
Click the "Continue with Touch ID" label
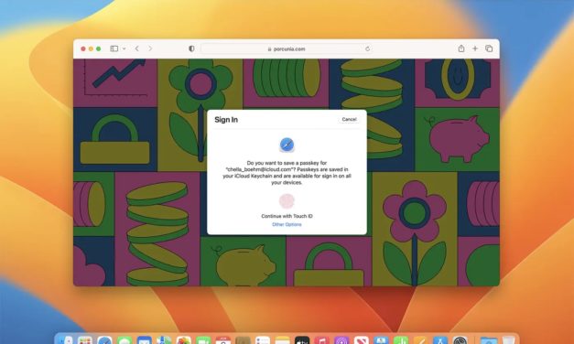287,216
